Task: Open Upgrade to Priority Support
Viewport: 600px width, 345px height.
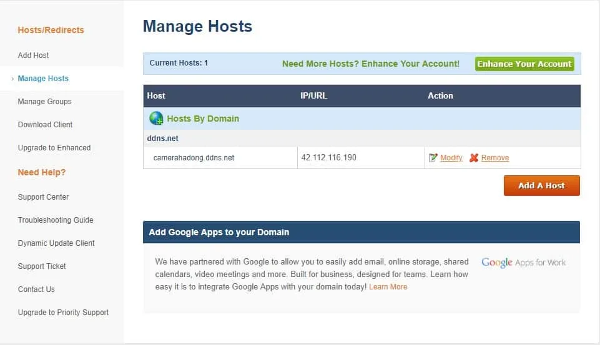Action: point(63,313)
